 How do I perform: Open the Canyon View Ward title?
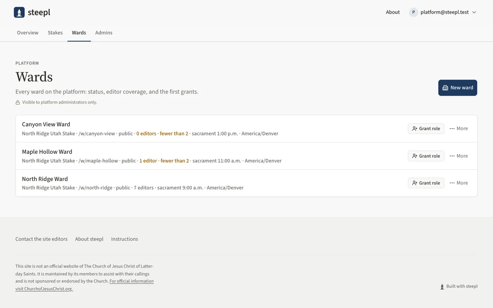tap(46, 124)
